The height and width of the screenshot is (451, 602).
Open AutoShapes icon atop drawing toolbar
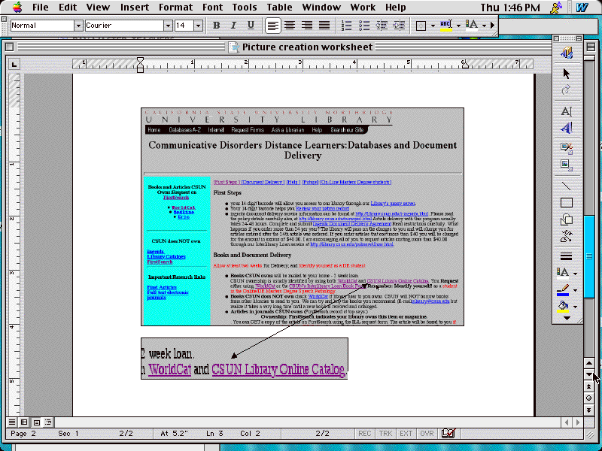pos(567,53)
